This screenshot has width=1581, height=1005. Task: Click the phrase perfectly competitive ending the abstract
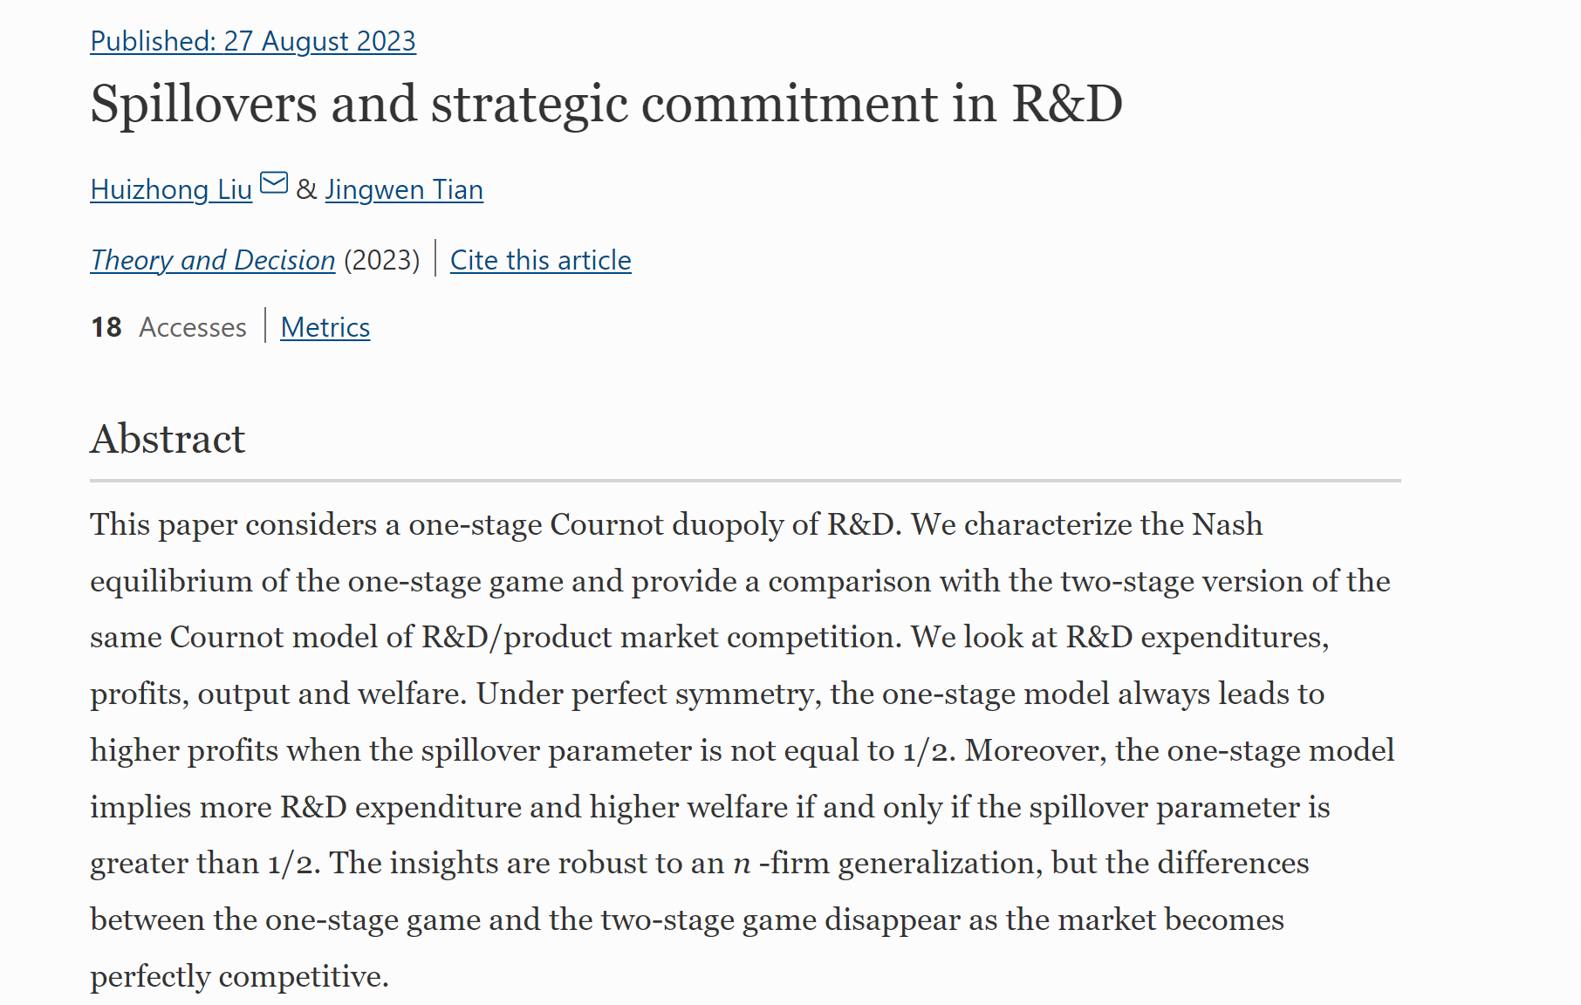239,976
